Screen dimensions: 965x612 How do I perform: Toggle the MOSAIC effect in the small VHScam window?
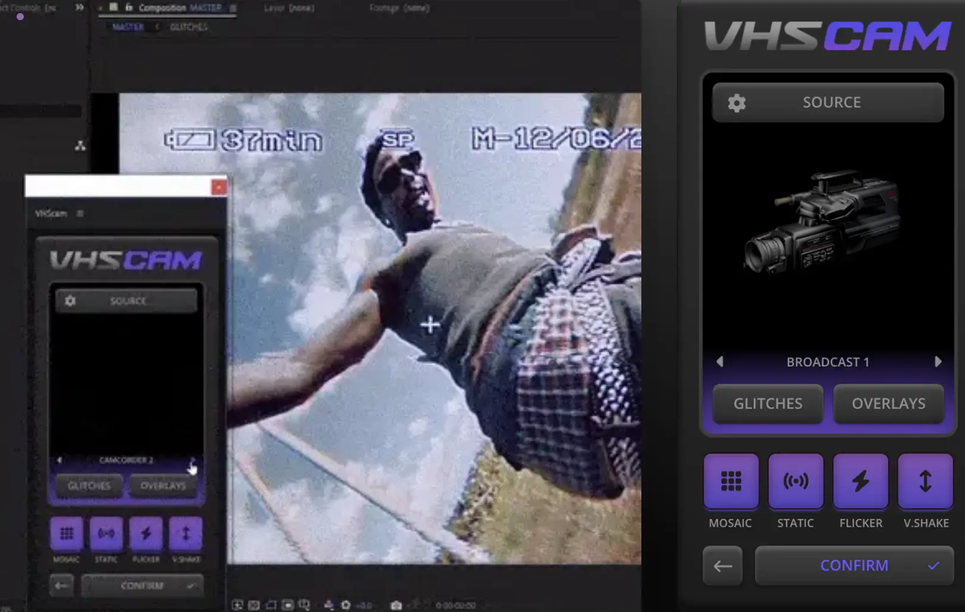pyautogui.click(x=67, y=533)
